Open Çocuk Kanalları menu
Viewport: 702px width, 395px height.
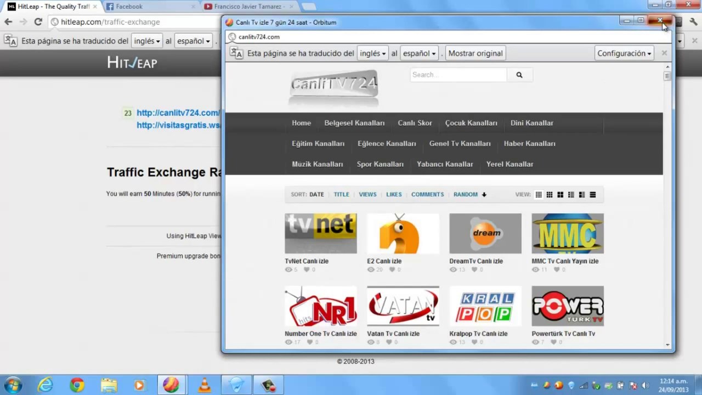[471, 123]
